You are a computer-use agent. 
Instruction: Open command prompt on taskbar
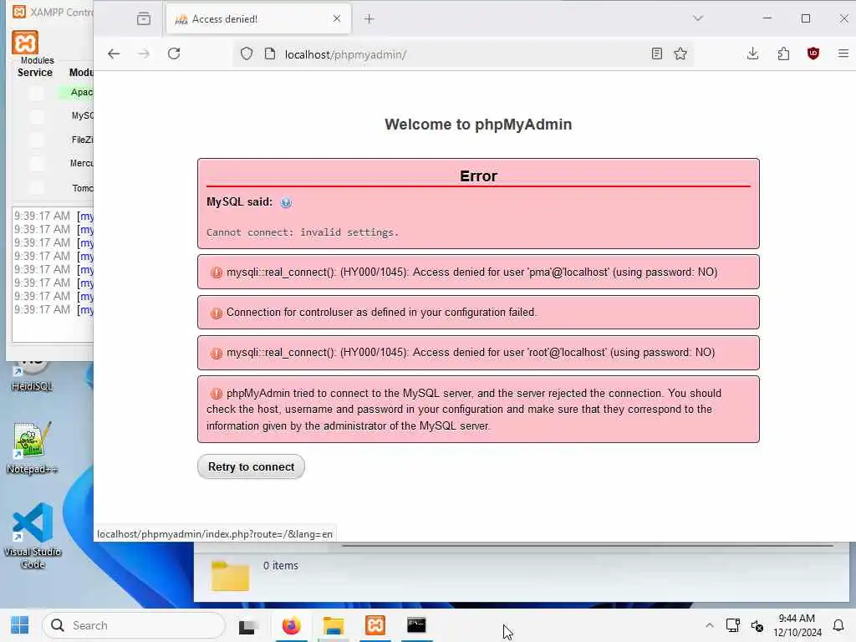[x=416, y=625]
